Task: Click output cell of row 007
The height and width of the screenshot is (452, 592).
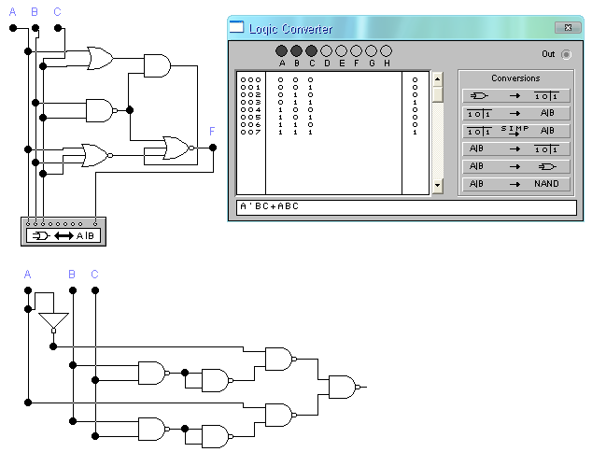Action: [415, 133]
